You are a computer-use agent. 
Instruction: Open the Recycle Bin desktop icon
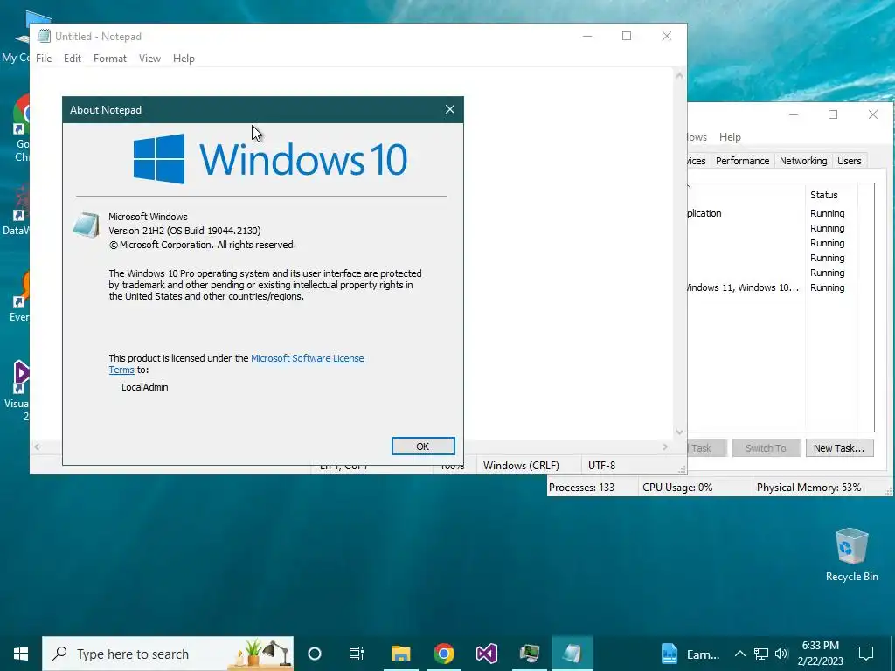tap(851, 554)
